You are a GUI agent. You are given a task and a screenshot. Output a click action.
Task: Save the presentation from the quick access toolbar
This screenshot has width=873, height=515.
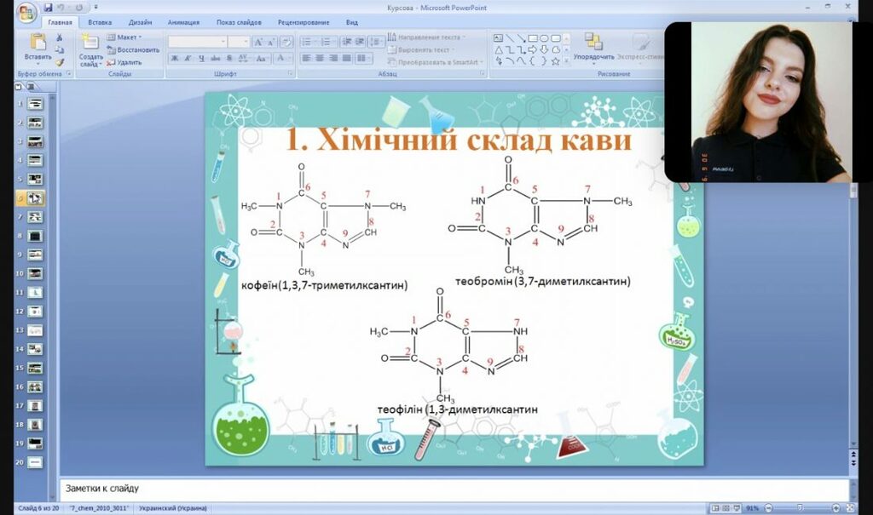click(46, 7)
